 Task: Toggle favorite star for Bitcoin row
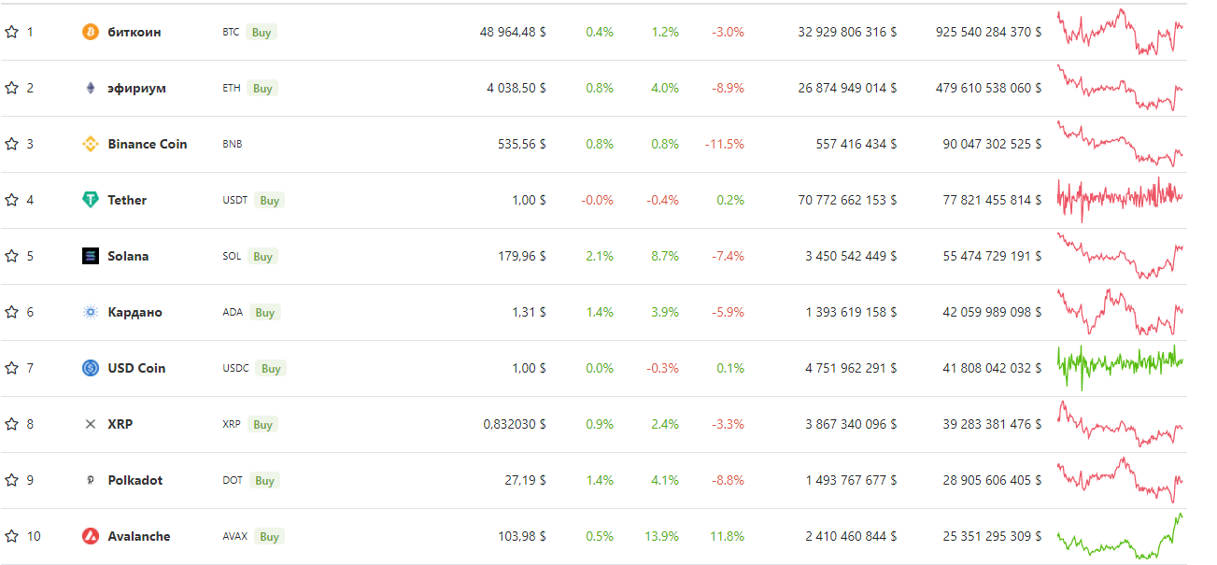(11, 32)
